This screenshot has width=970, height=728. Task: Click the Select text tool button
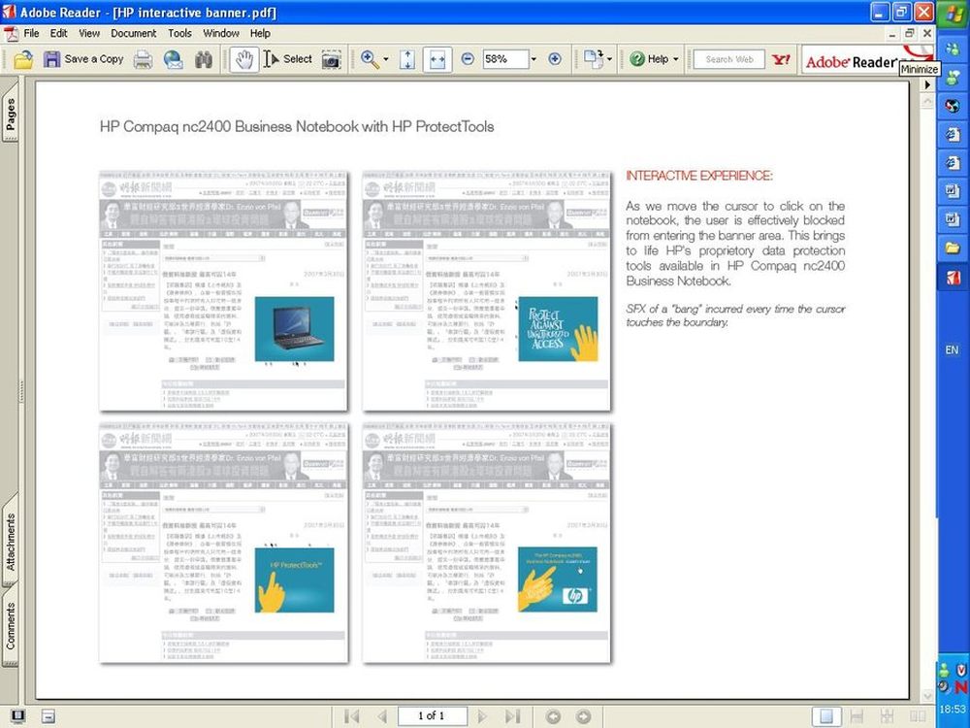click(x=287, y=59)
